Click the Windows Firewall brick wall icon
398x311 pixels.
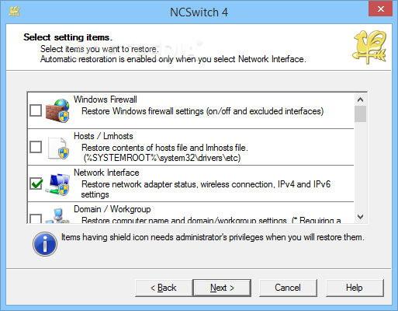pyautogui.click(x=57, y=110)
